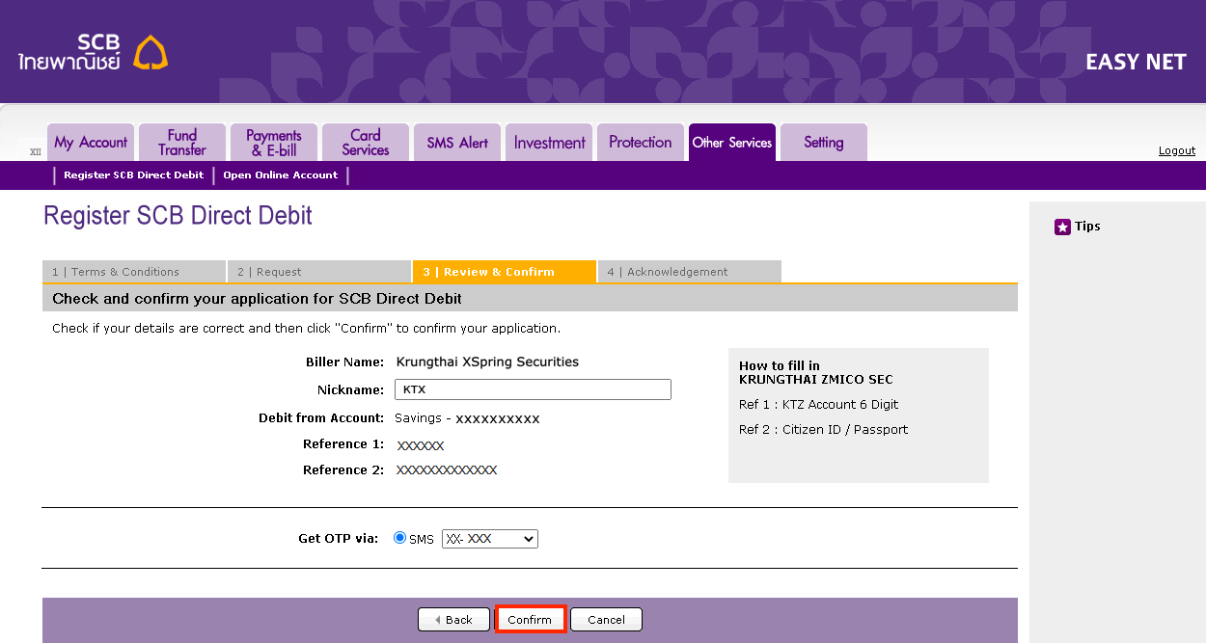This screenshot has width=1206, height=643.
Task: Open the Investment tab
Action: pyautogui.click(x=549, y=143)
